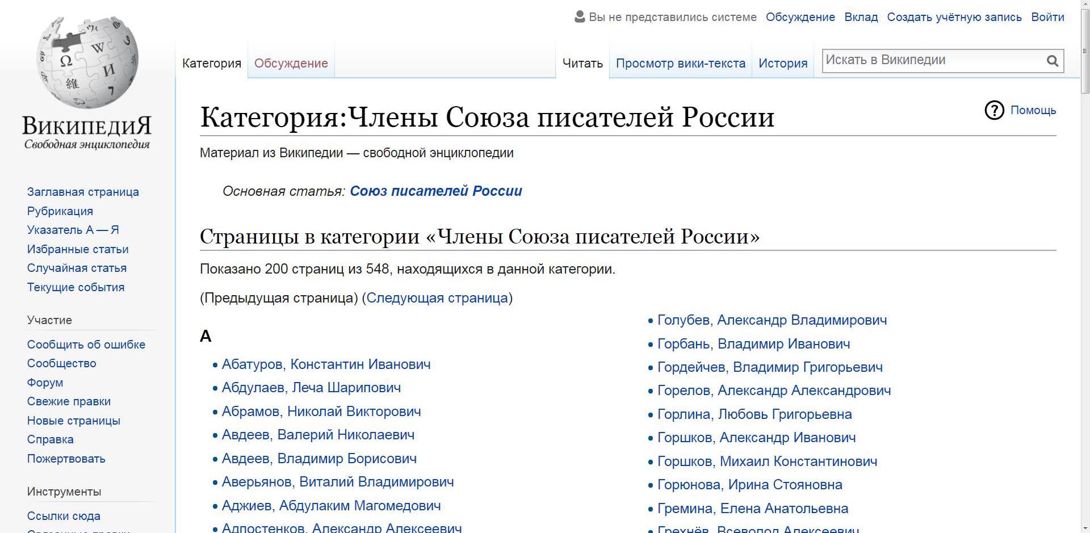This screenshot has height=533, width=1090.
Task: Open Авдеев, Владимир Борисович article
Action: pyautogui.click(x=319, y=459)
